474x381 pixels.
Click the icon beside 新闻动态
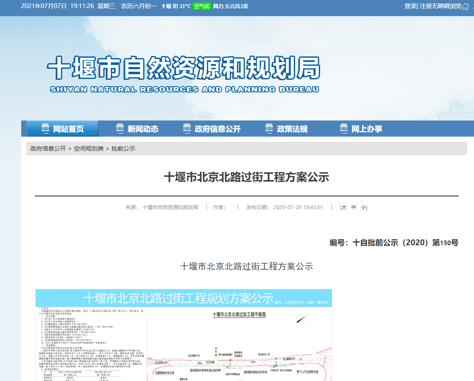tap(120, 128)
